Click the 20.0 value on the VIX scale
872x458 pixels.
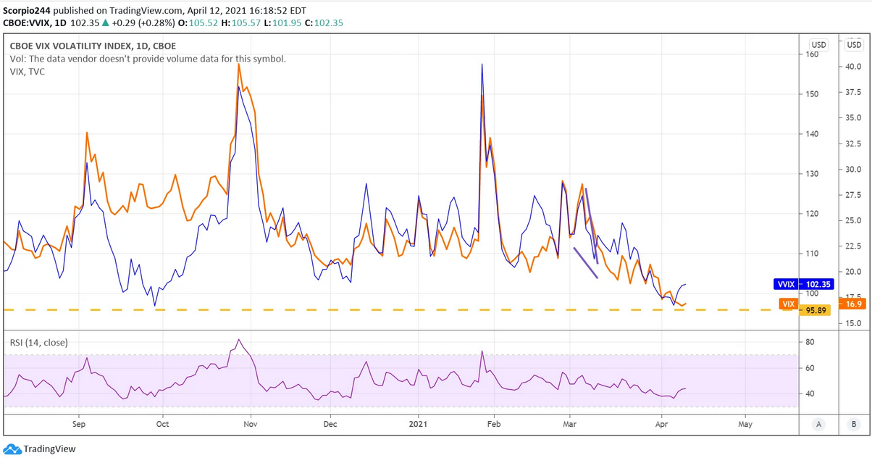pyautogui.click(x=853, y=272)
